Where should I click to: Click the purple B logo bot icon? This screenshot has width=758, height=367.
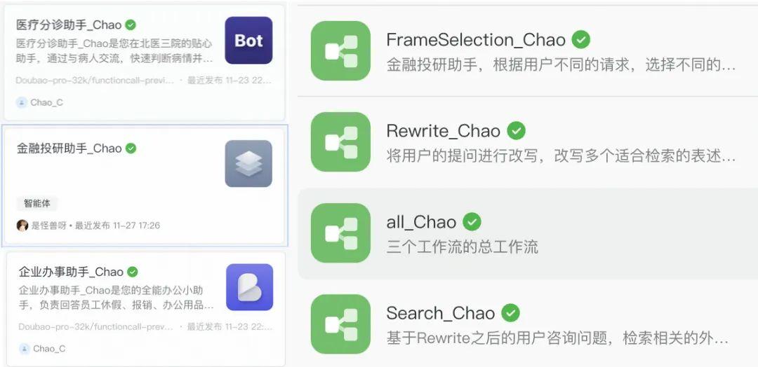tap(249, 287)
